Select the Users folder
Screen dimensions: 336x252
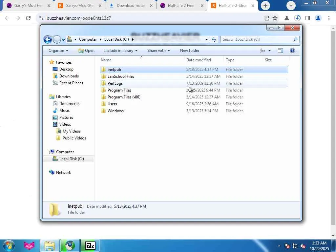click(194, 104)
